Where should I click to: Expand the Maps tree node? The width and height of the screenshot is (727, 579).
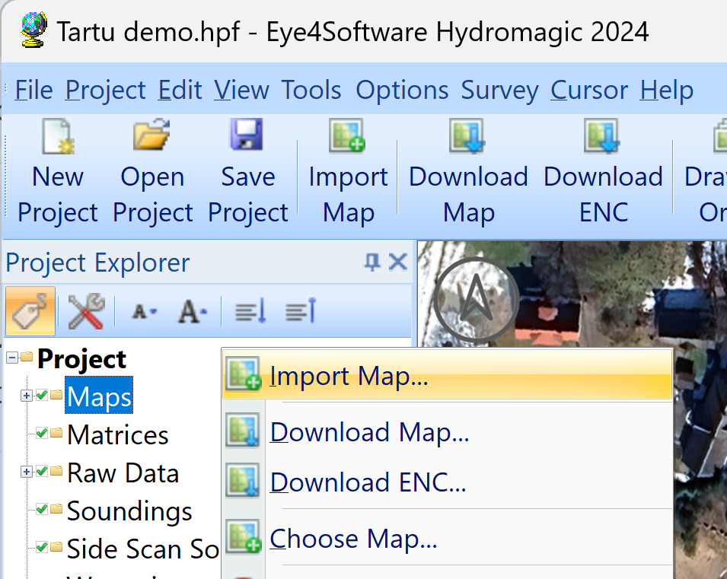pyautogui.click(x=27, y=396)
